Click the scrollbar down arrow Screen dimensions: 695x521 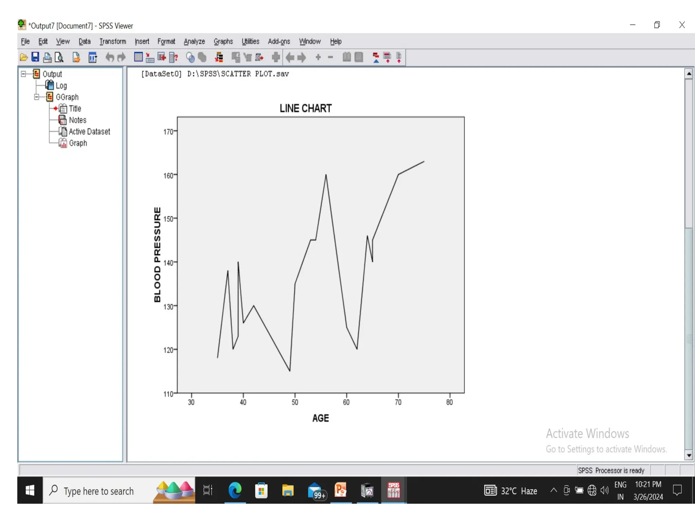pyautogui.click(x=689, y=456)
